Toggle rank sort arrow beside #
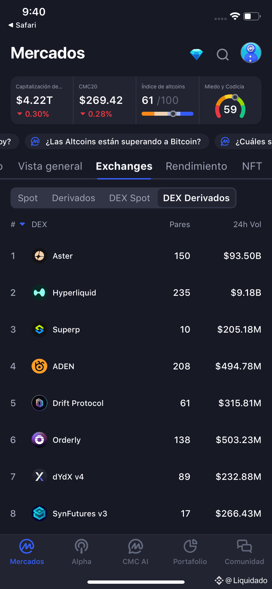Screen dimensions: 272x589 point(22,224)
